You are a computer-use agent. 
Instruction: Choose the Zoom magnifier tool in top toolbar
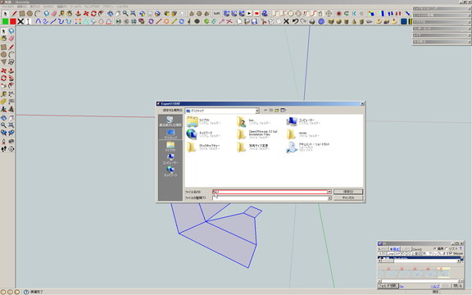pyautogui.click(x=125, y=14)
